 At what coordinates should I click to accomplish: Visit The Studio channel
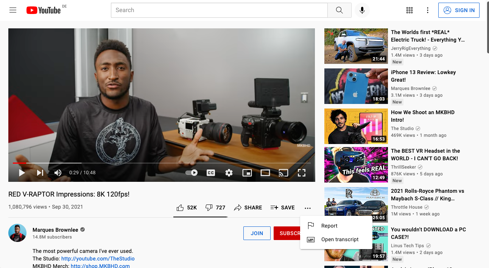tap(402, 129)
